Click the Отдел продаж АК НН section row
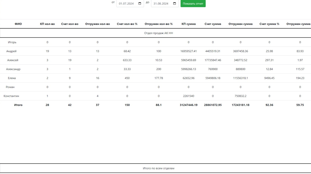Screen dimensions: 311x174 (158, 33)
